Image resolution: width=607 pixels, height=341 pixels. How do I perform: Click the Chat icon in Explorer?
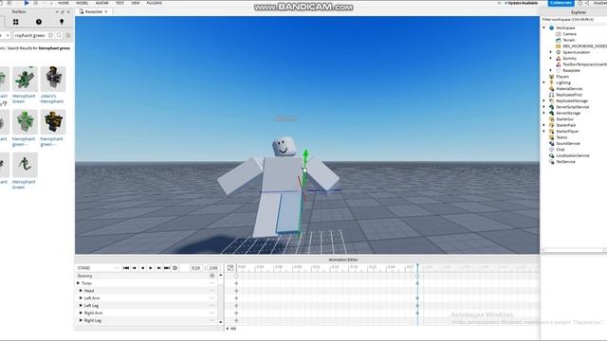(552, 150)
